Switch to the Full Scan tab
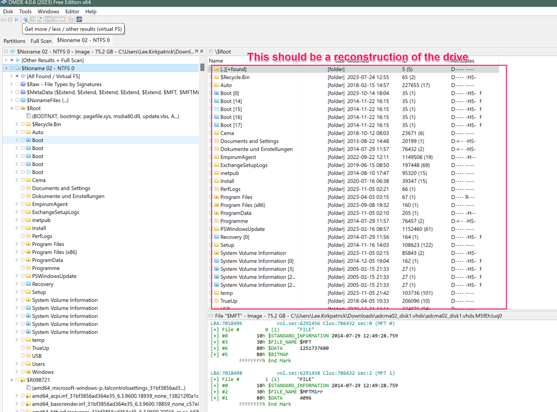557x412 pixels. pos(41,41)
